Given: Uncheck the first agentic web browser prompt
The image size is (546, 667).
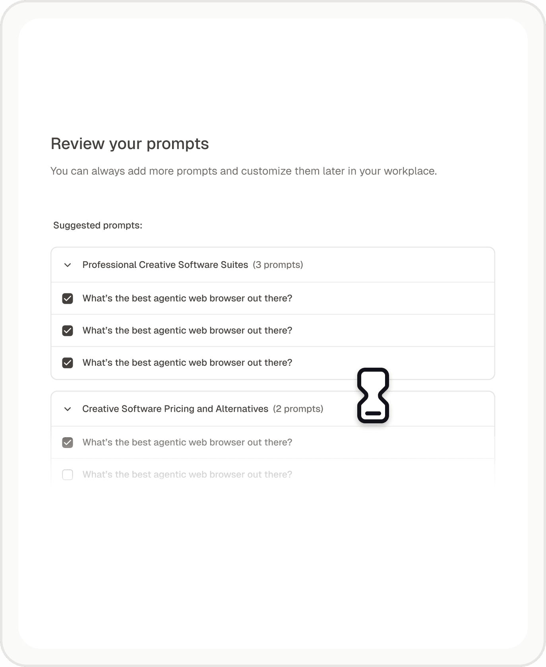Looking at the screenshot, I should click(x=67, y=298).
